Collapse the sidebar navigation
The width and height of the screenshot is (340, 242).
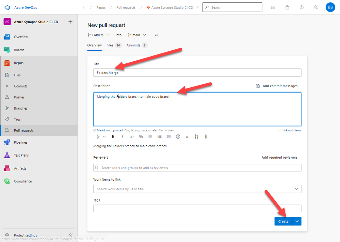(x=70, y=235)
